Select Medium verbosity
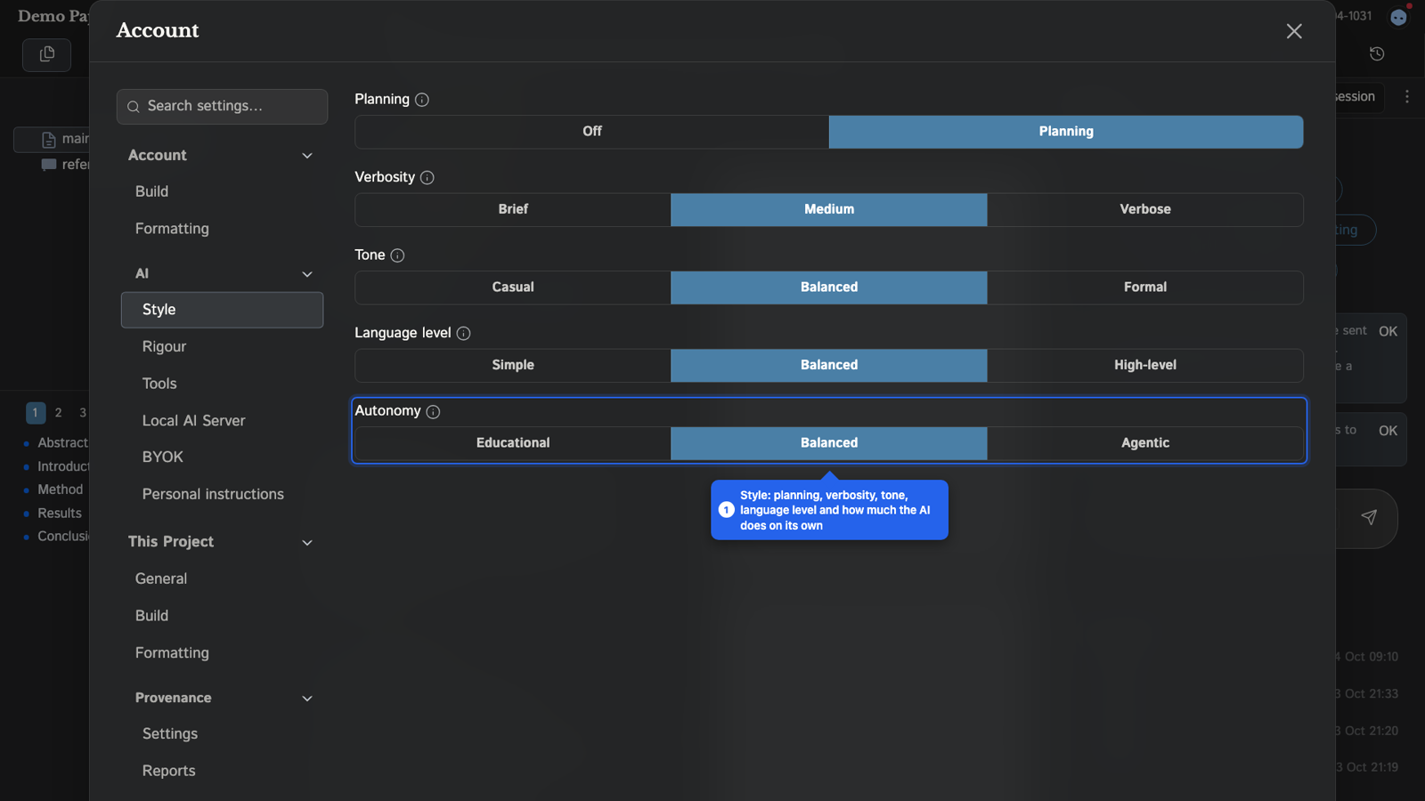The height and width of the screenshot is (801, 1425). click(x=829, y=209)
